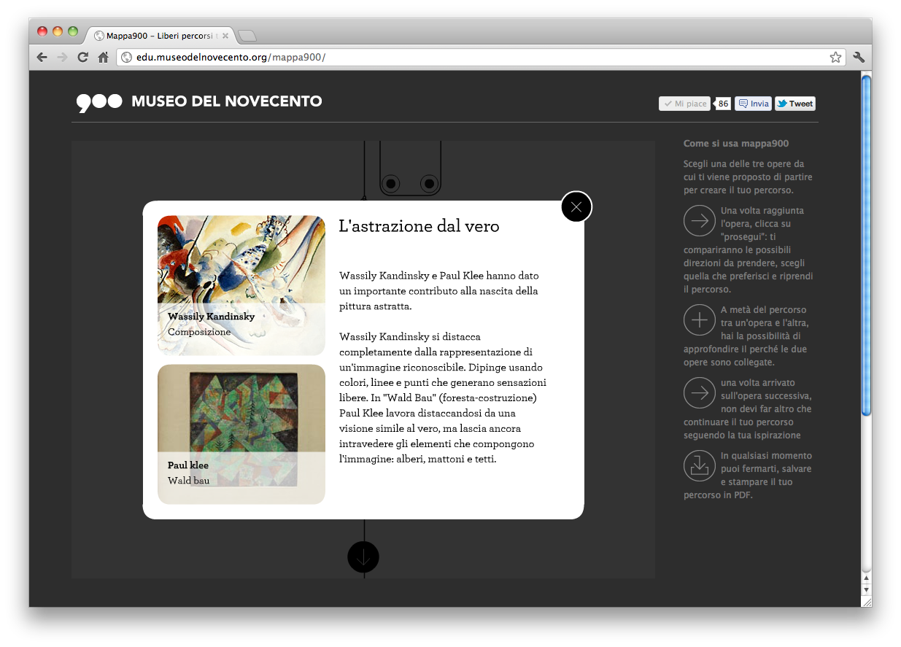
Task: Click the Tweet button
Action: (795, 104)
